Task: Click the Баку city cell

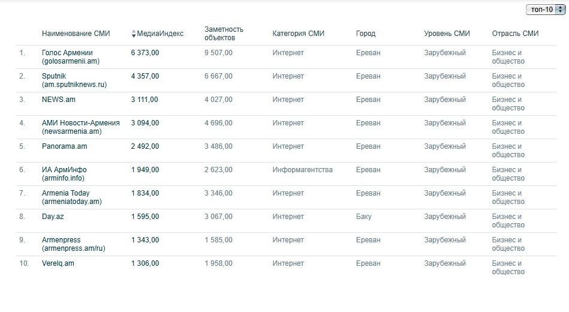Action: point(363,217)
